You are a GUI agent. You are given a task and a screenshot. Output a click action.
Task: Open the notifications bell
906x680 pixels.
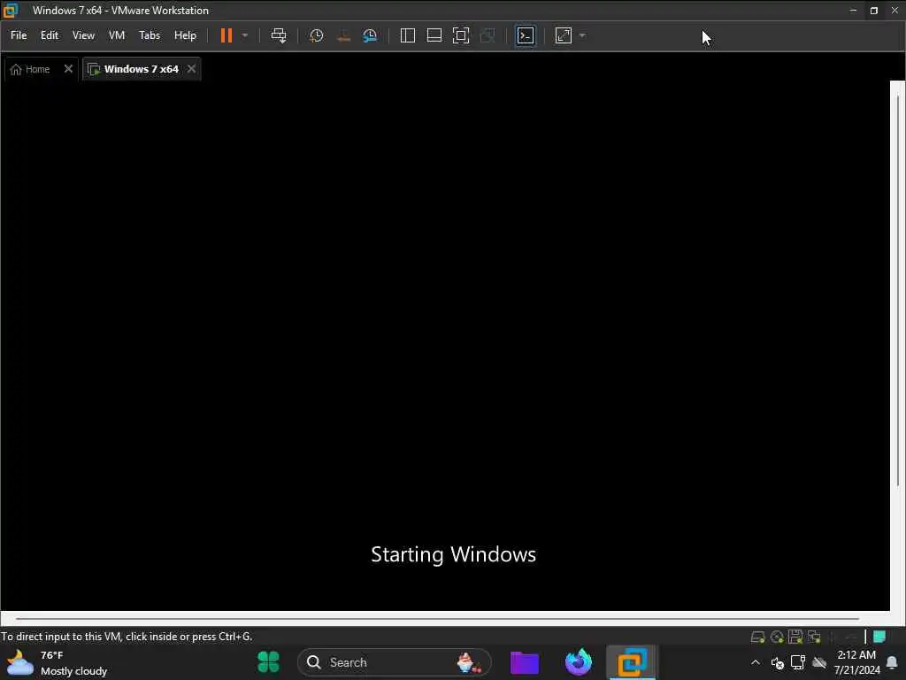click(x=892, y=662)
